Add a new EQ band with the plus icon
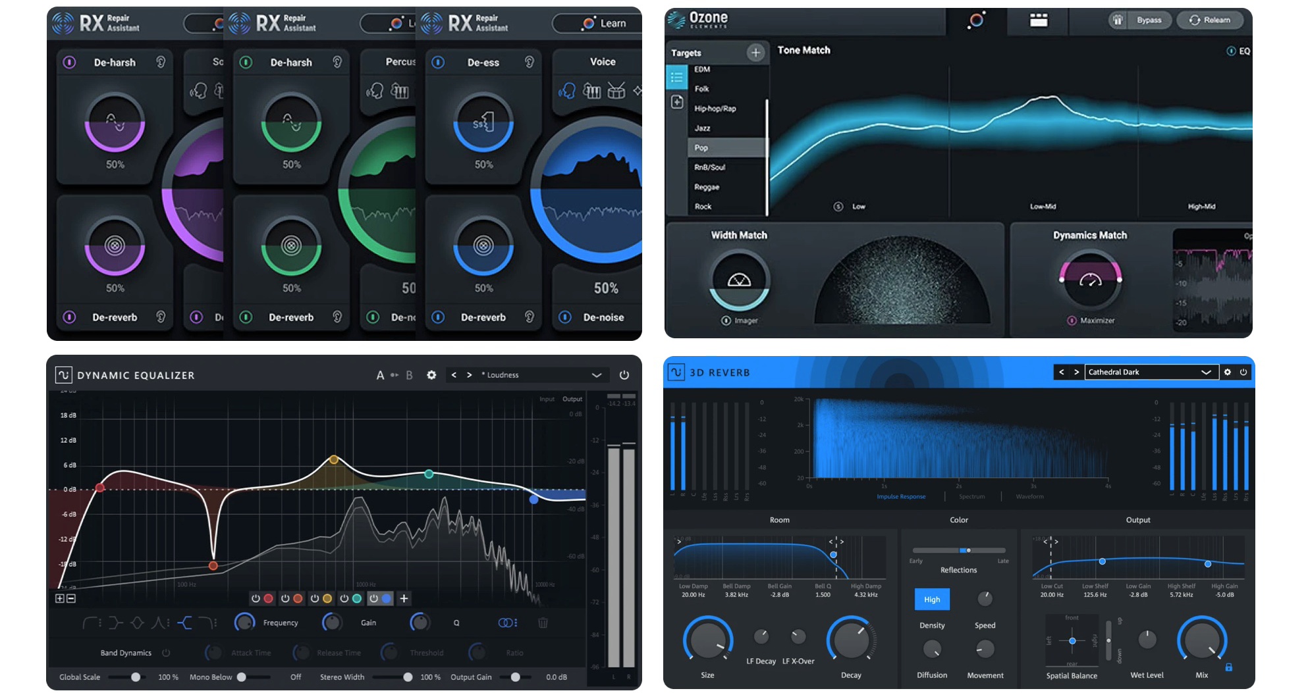Image resolution: width=1308 pixels, height=693 pixels. 404,599
